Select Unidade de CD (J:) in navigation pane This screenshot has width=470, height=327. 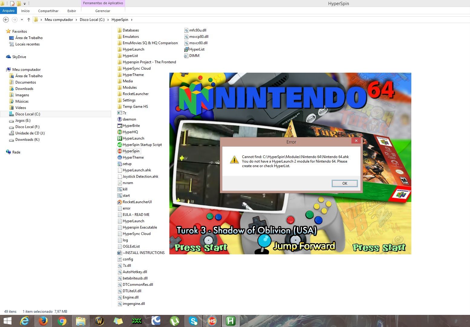pos(27,133)
